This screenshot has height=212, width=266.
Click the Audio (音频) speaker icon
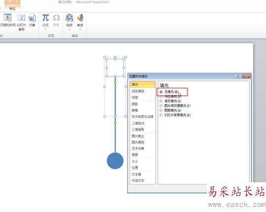tap(80, 18)
